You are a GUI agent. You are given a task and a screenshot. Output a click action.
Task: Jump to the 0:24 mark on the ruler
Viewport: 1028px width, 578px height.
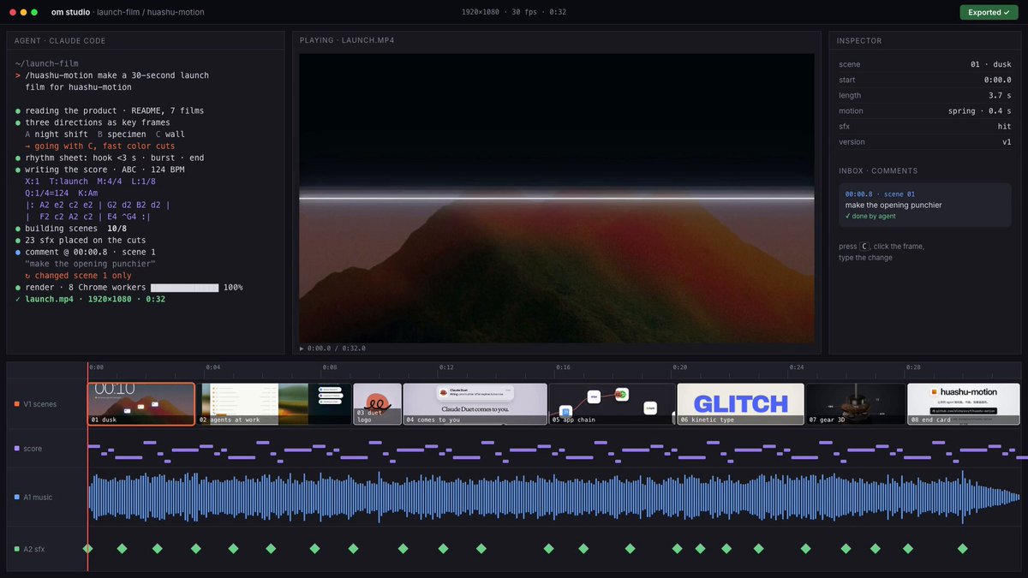797,367
